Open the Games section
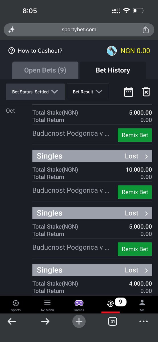The height and width of the screenshot is (342, 158). coord(79,306)
